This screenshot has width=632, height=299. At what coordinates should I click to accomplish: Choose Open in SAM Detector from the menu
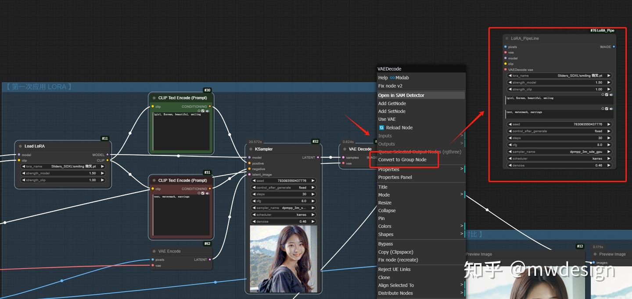tap(402, 95)
